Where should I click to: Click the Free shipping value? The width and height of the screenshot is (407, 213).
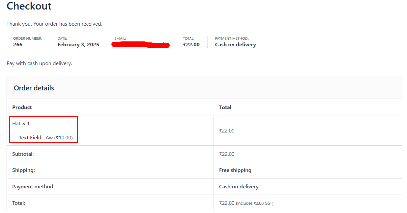[x=235, y=170]
